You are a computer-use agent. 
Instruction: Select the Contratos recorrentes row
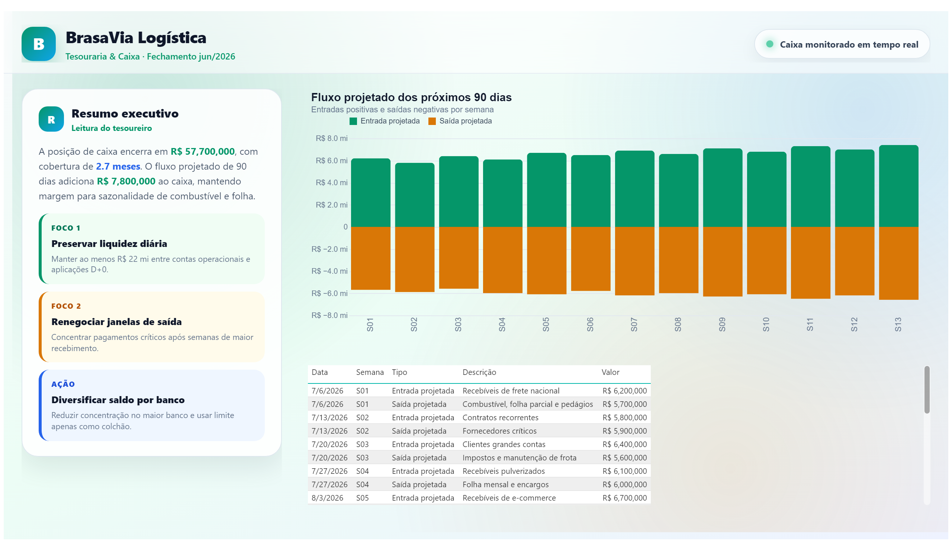point(479,417)
